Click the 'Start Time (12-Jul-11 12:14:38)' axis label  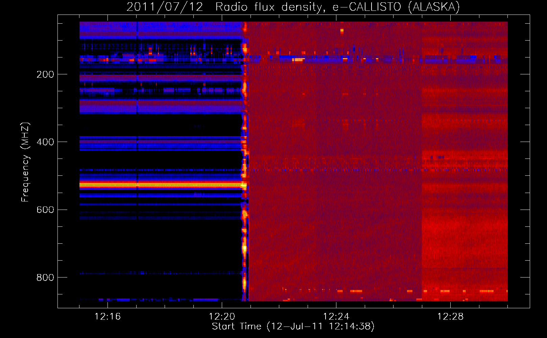coord(293,327)
